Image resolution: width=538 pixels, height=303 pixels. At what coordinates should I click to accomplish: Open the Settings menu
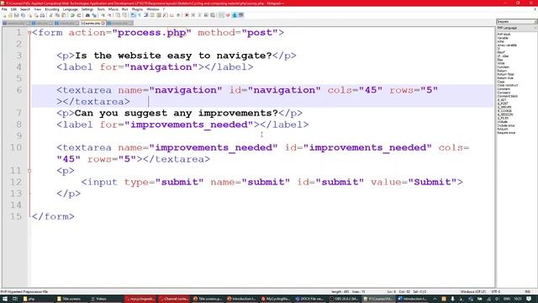87,9
